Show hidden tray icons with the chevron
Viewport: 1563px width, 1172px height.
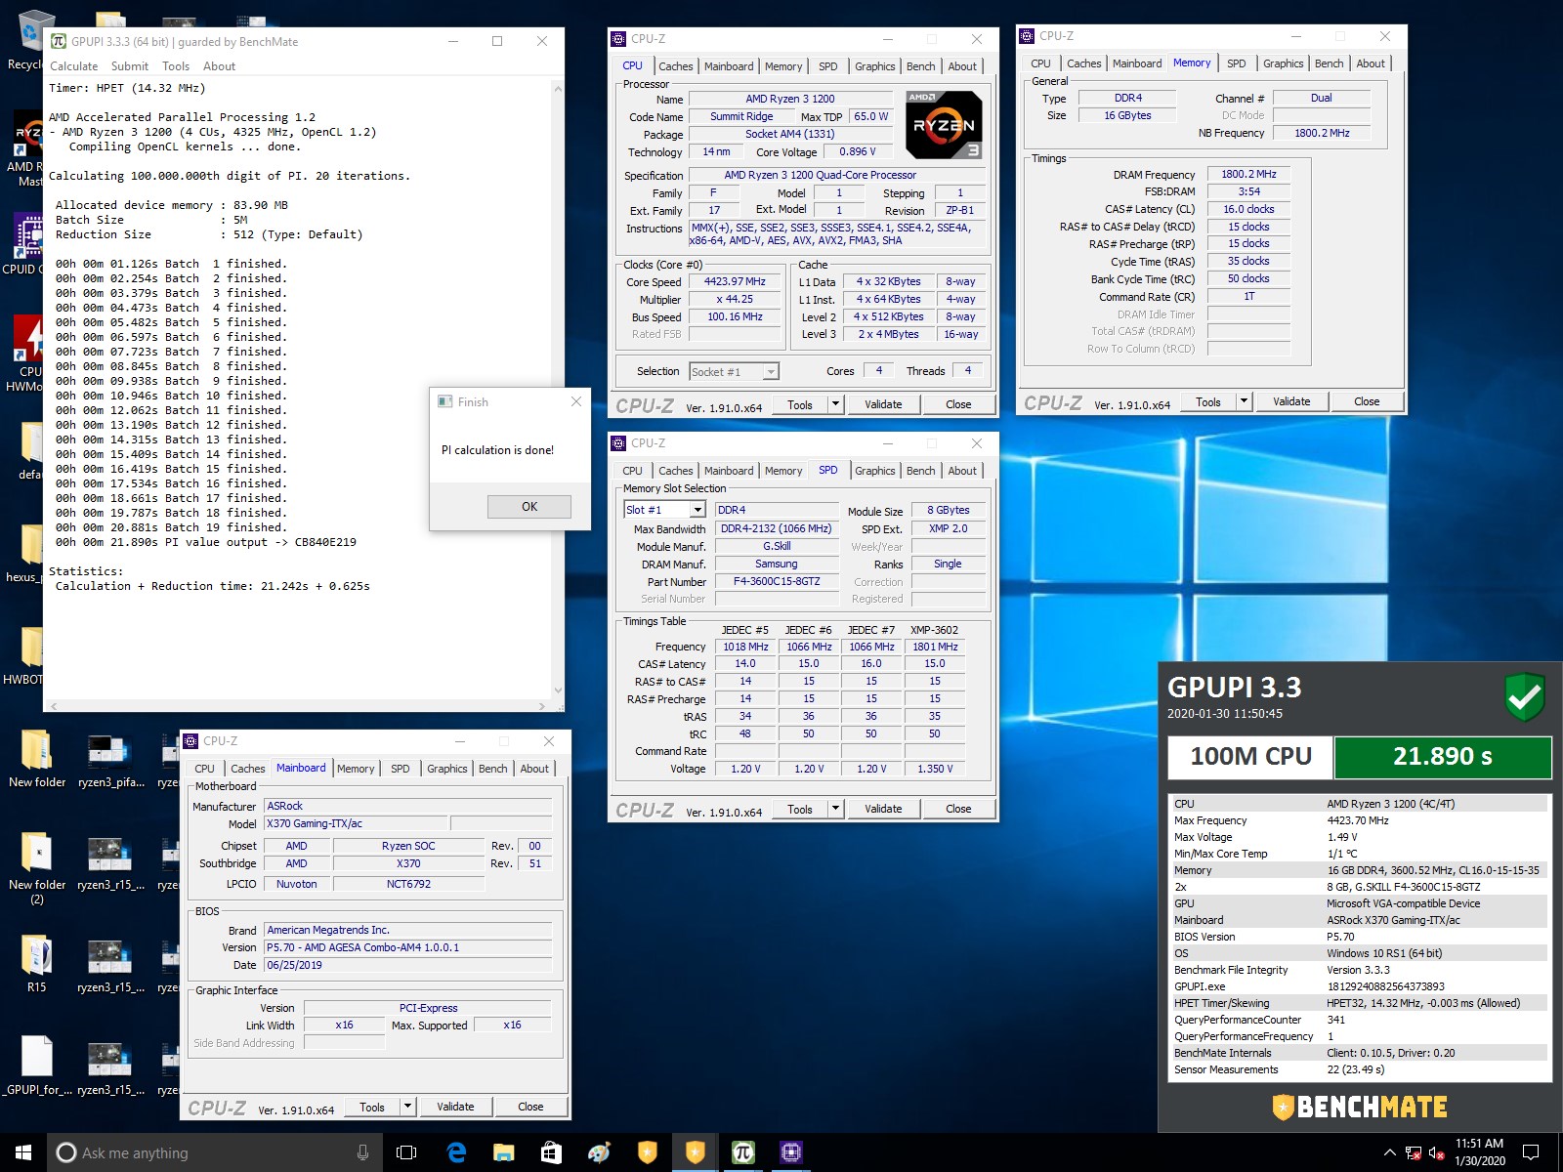tap(1389, 1153)
